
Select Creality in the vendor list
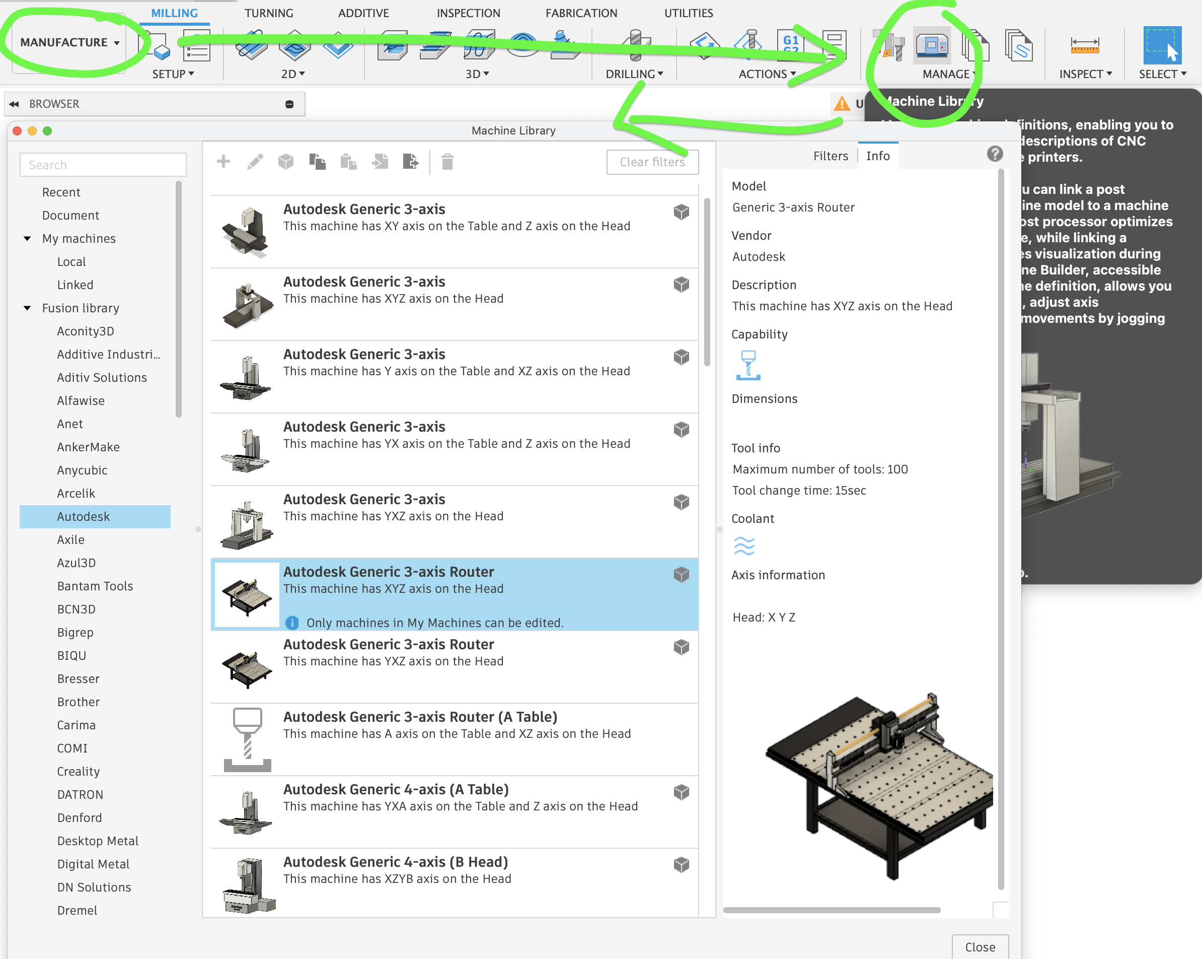coord(78,772)
